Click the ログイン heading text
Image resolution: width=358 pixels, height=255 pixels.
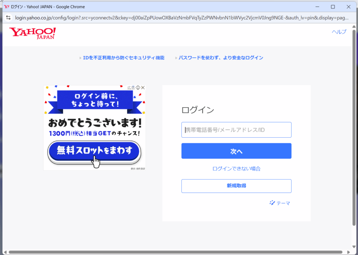point(198,110)
